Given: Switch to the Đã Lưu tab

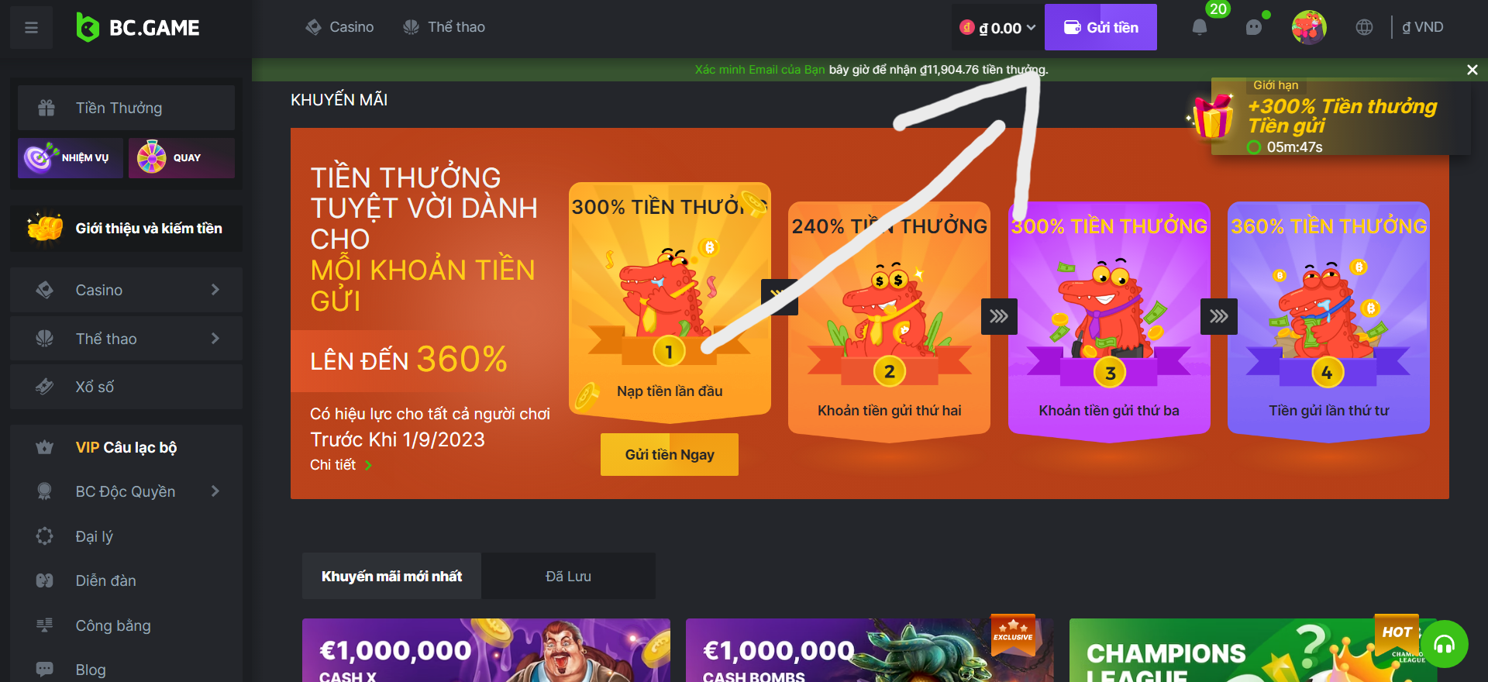Looking at the screenshot, I should coord(568,576).
